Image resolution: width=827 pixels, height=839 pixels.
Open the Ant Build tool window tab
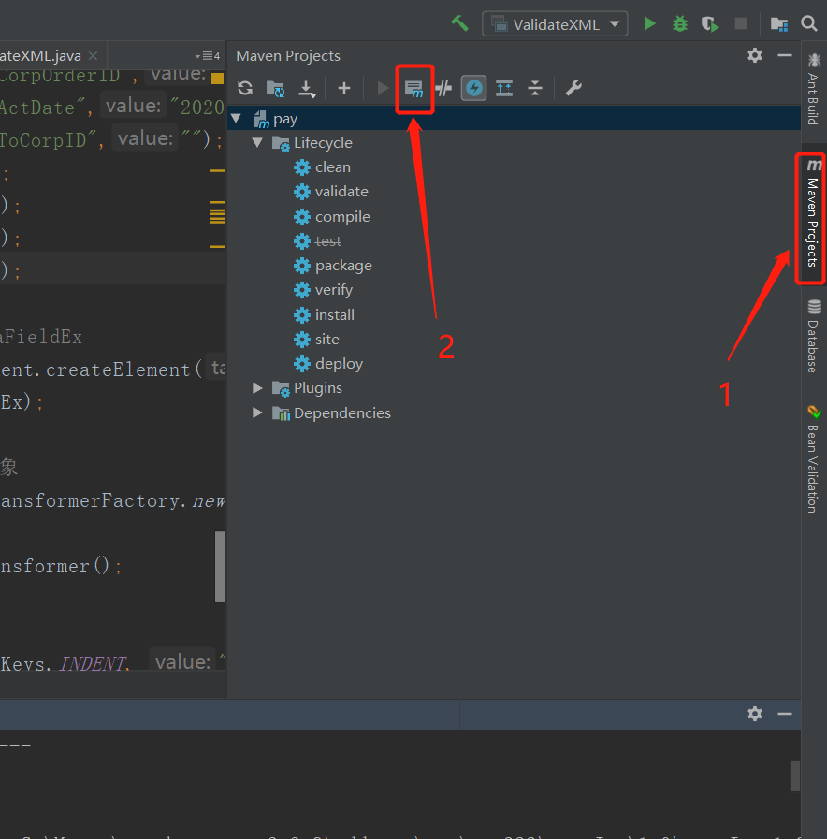coord(814,89)
